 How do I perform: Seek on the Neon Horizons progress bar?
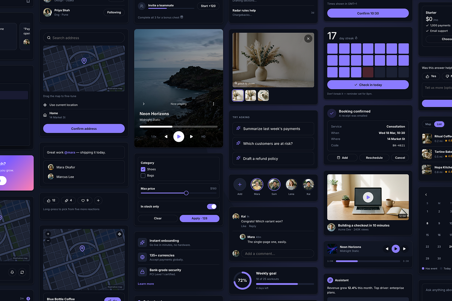click(179, 127)
